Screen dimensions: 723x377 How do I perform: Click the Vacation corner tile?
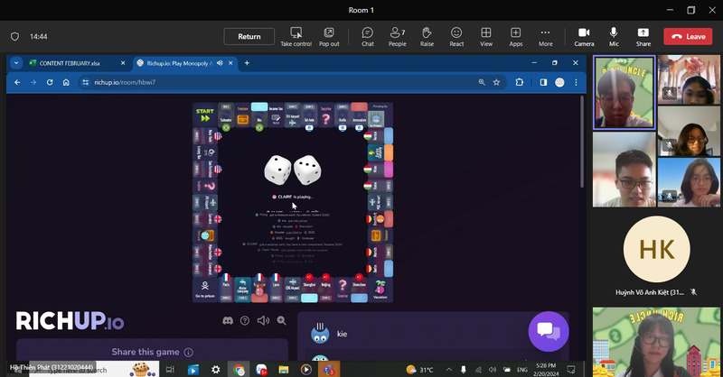coord(380,290)
